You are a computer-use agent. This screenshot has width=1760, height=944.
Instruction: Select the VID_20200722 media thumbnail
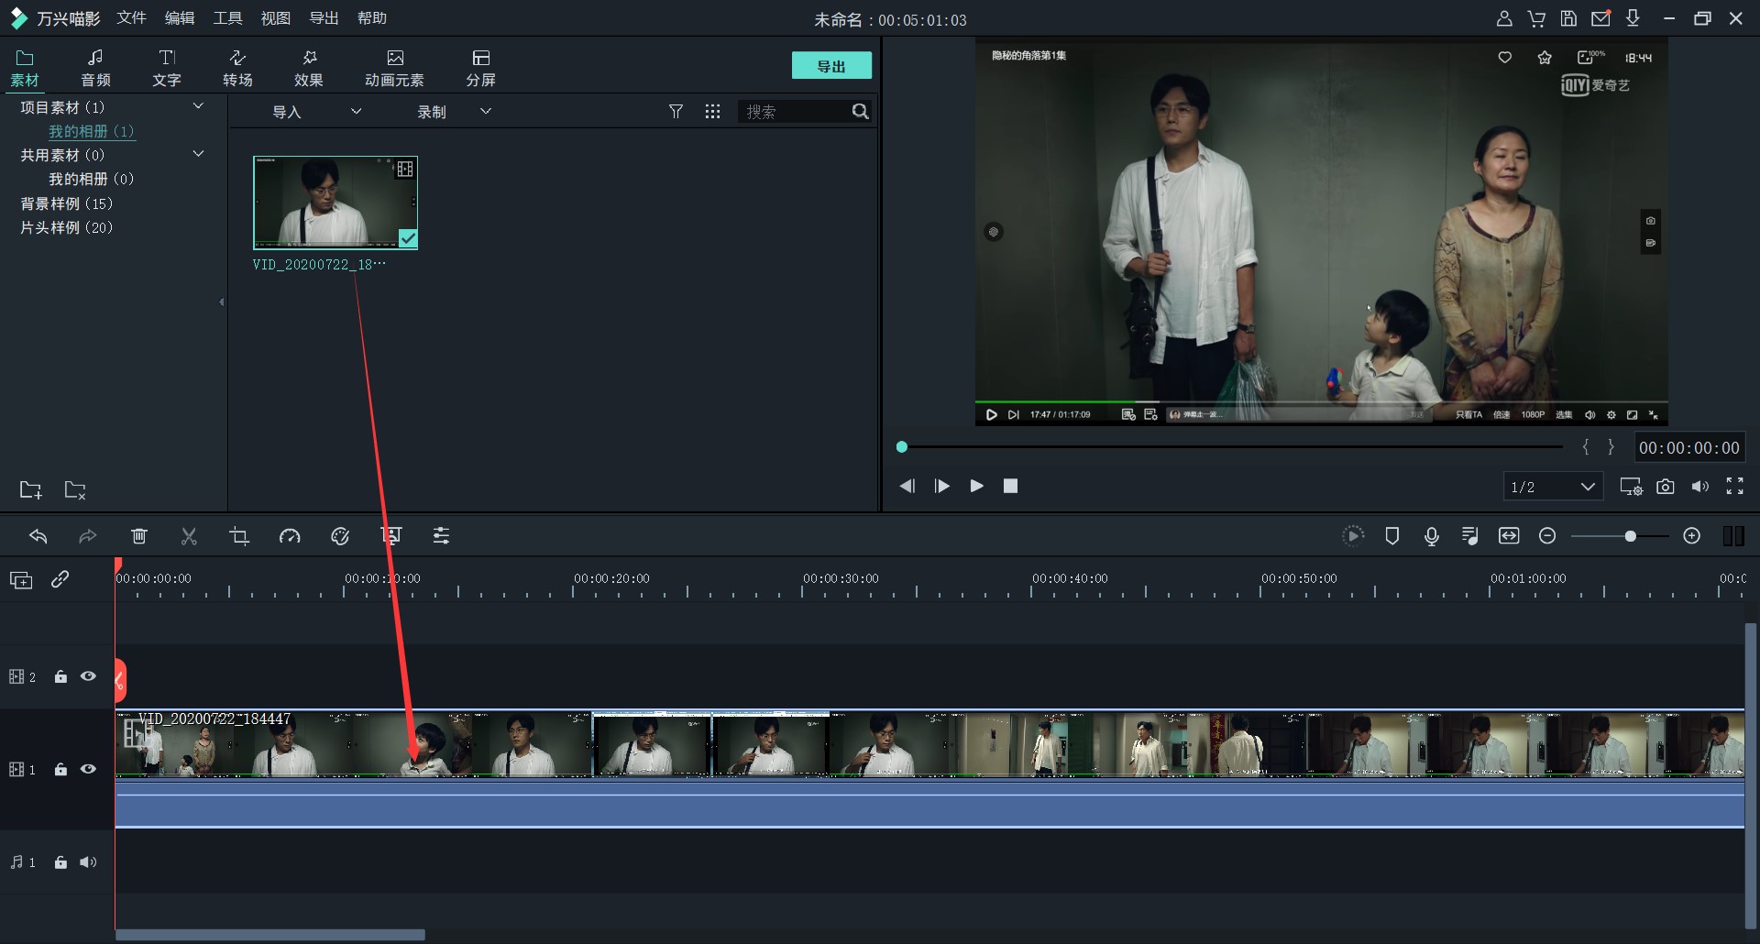[335, 203]
